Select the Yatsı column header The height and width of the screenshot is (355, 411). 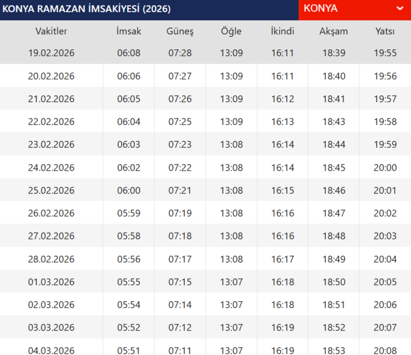point(385,31)
